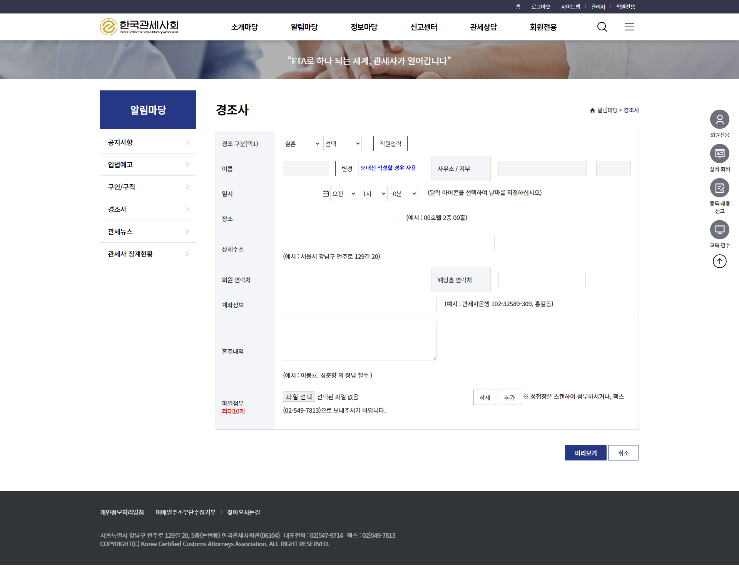Click the search magnifier icon
This screenshot has height=577, width=739.
click(602, 27)
